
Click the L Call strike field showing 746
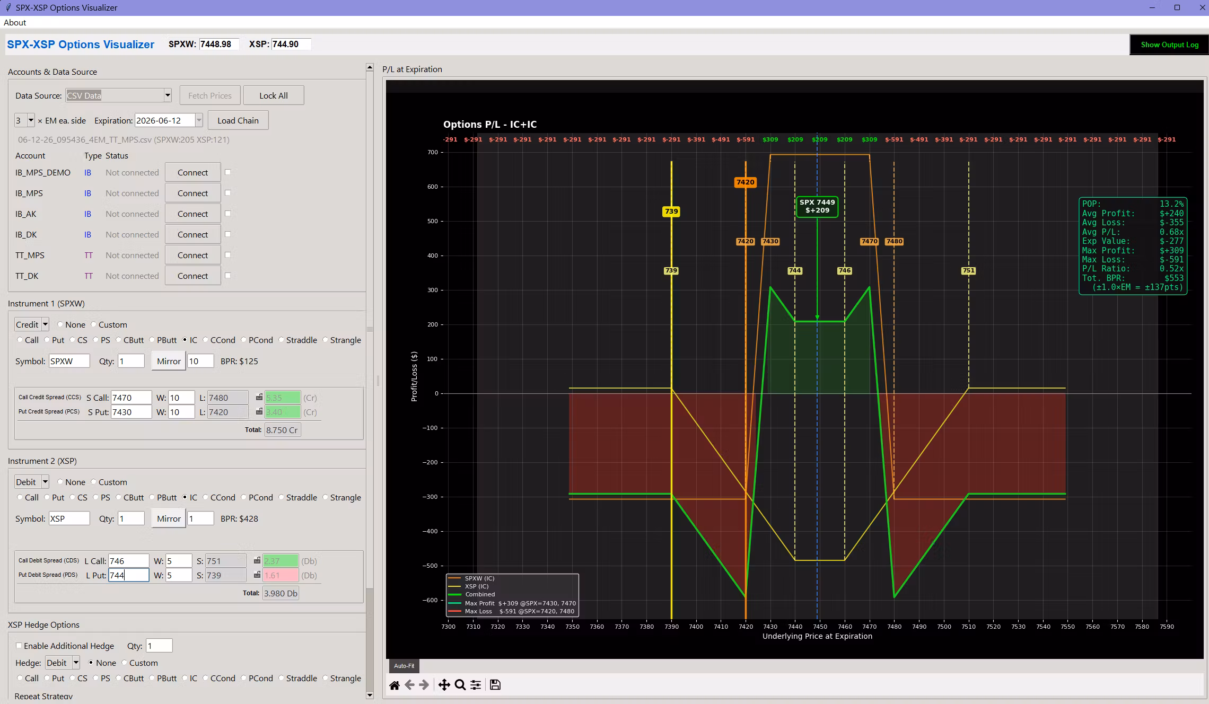[x=128, y=561]
